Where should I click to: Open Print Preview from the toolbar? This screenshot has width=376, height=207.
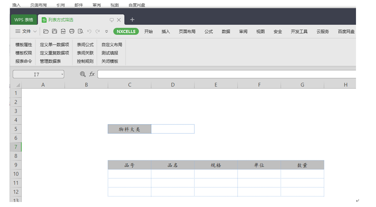80,31
